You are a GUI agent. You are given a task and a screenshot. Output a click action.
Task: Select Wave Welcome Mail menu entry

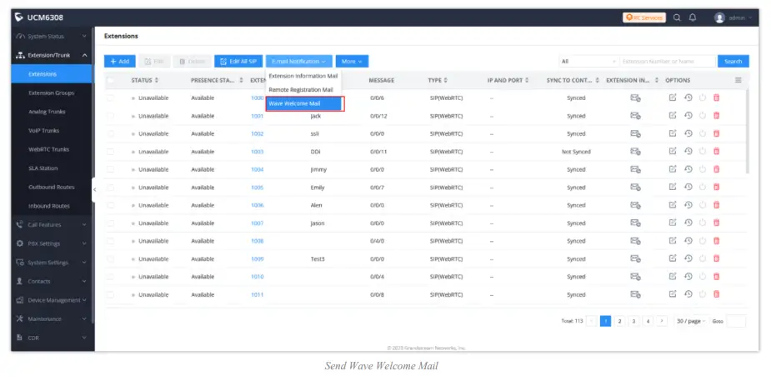coord(304,103)
